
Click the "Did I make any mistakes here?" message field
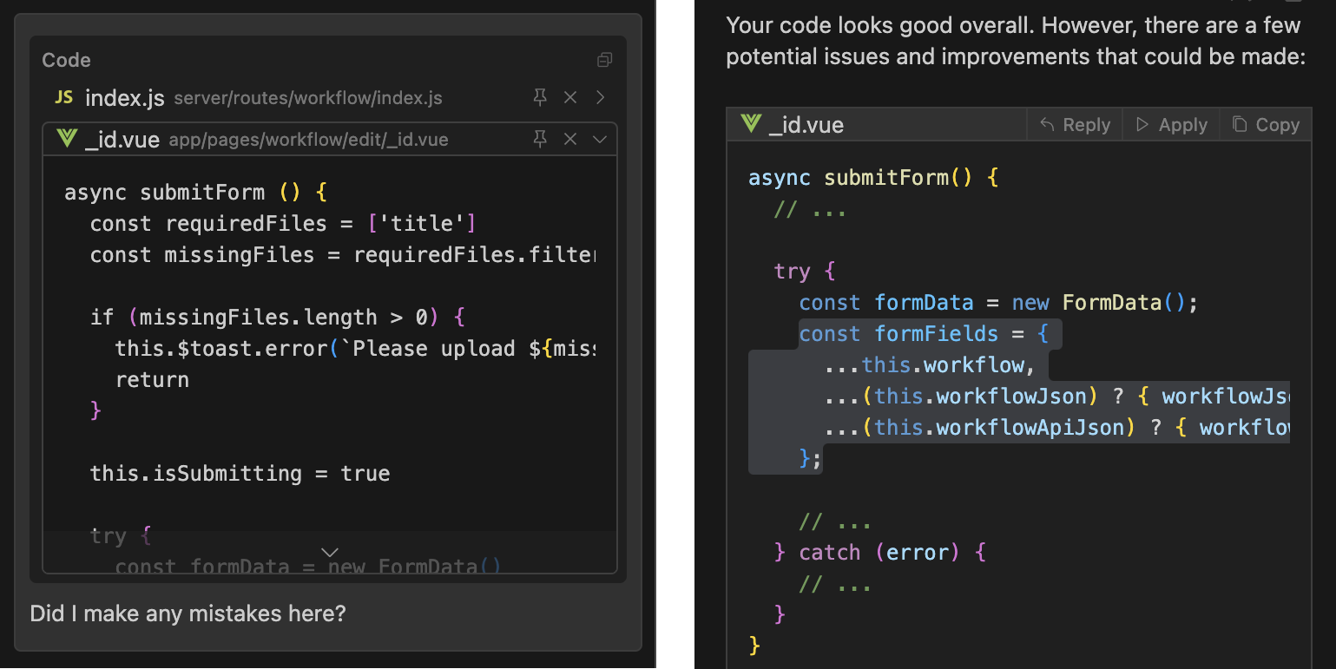pyautogui.click(x=188, y=613)
